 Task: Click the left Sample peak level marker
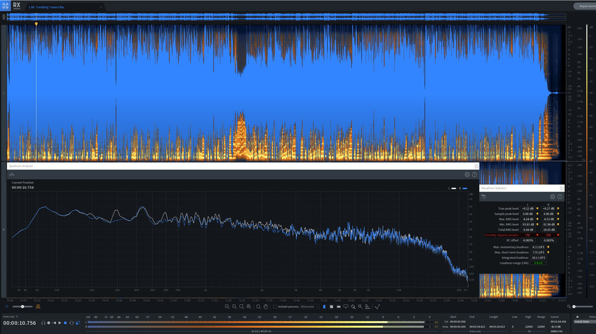tap(537, 214)
